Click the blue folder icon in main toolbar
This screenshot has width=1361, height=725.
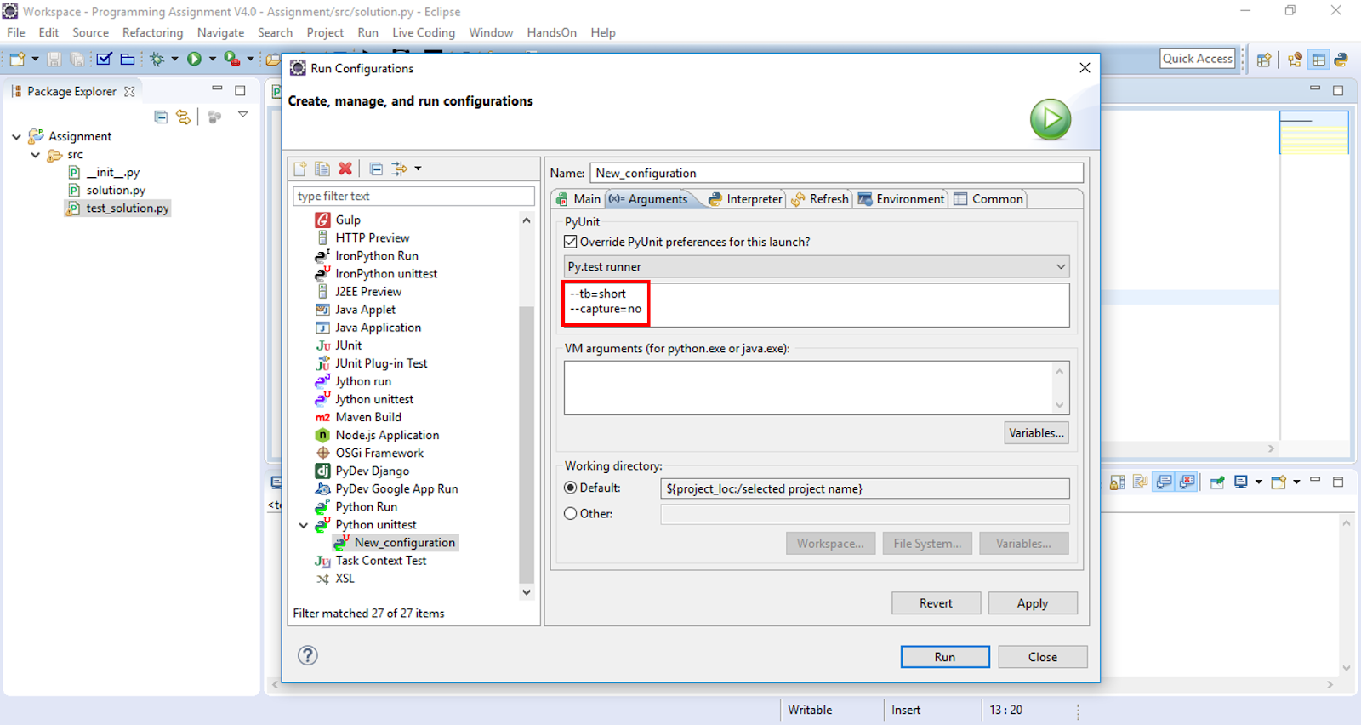(x=128, y=59)
